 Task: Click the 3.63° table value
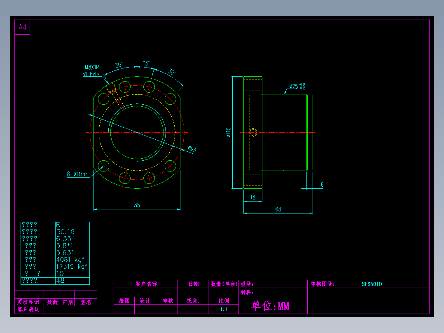[65, 253]
